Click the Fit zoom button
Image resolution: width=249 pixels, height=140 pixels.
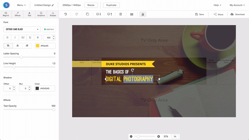(175, 137)
